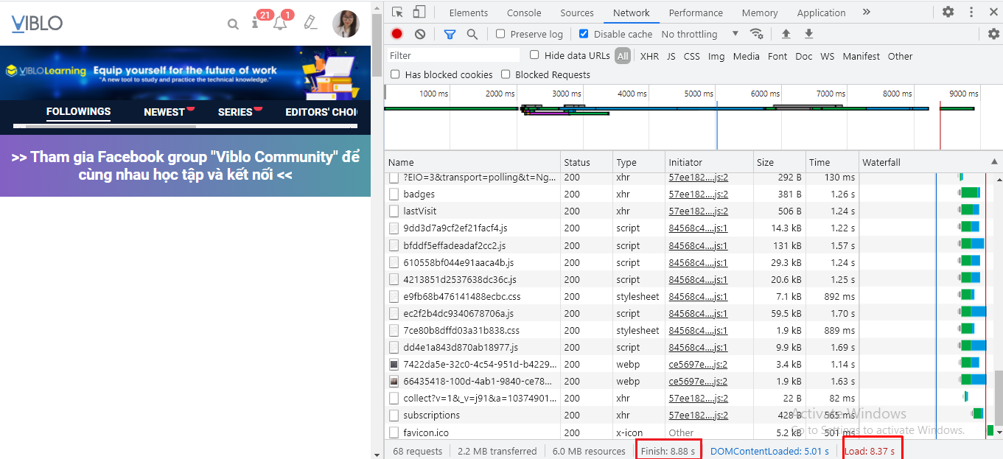
Task: Filter requests by Doc
Action: 804,56
